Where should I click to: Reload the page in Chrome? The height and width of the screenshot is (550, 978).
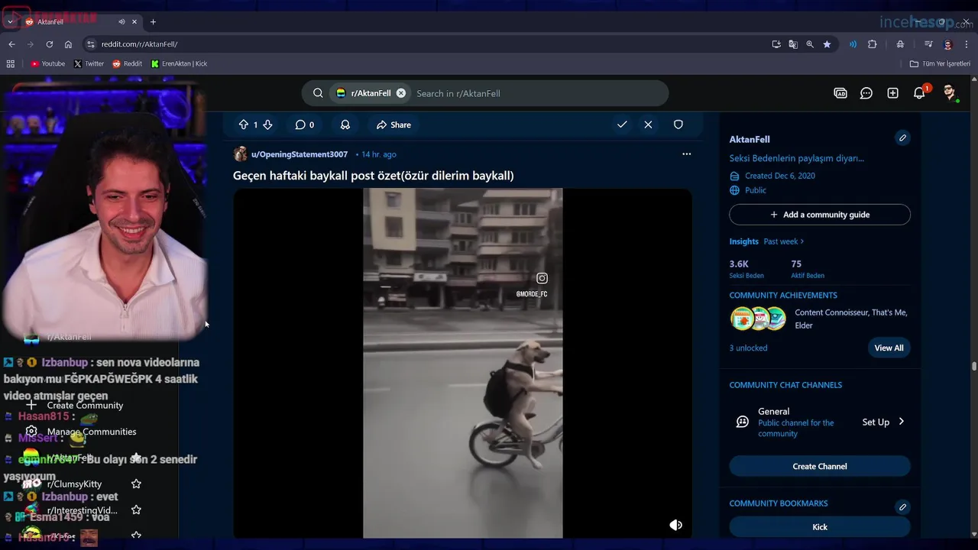pos(50,44)
